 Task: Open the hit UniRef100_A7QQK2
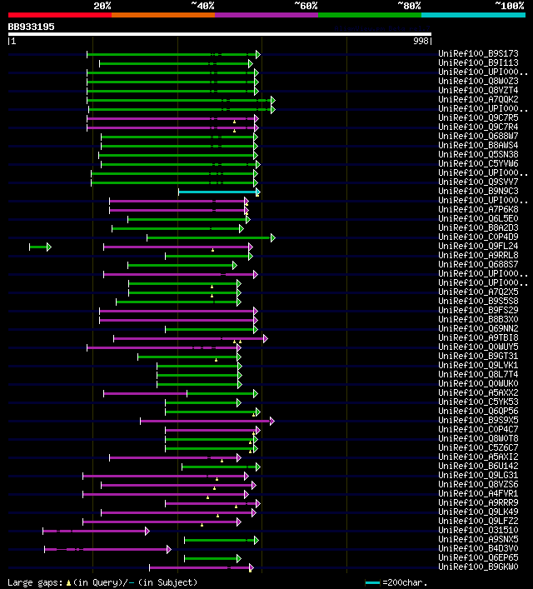click(478, 99)
